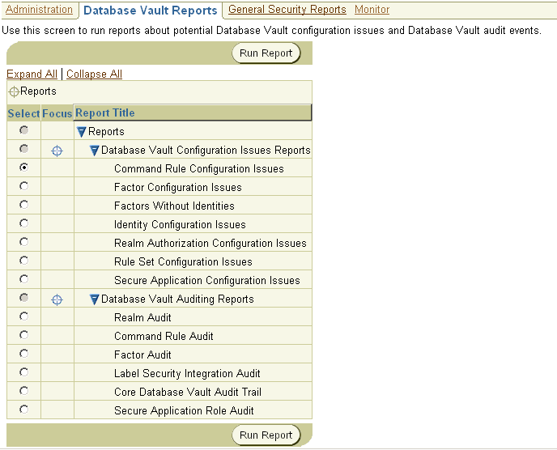Click 'Identity Configuration Issues' text

click(180, 224)
